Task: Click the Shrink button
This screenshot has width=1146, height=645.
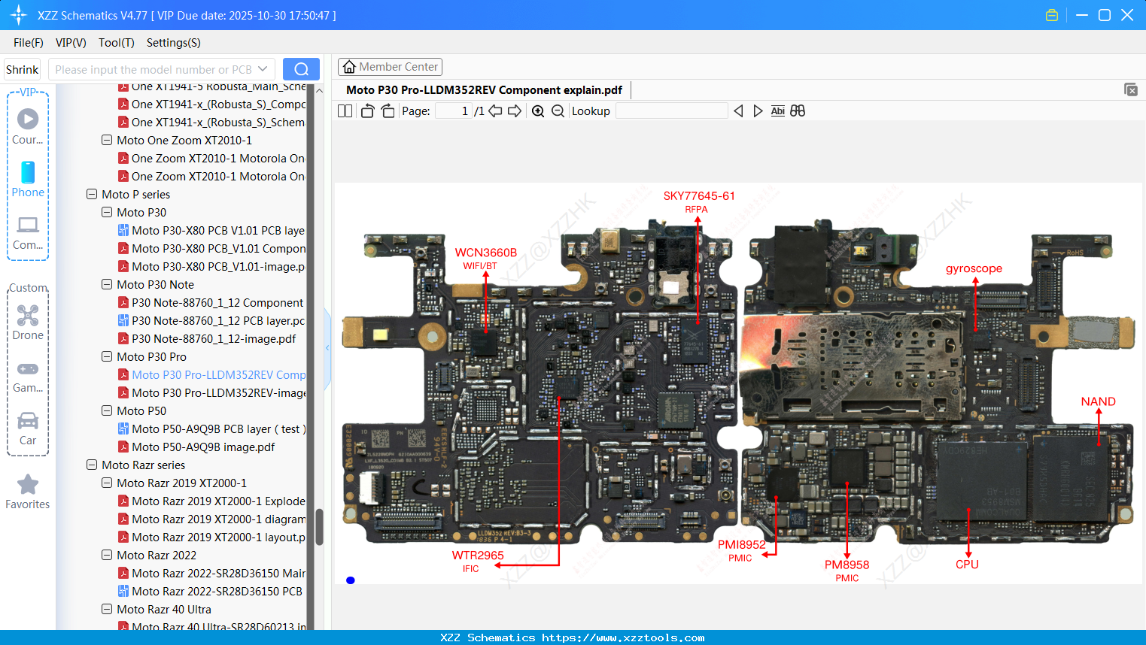Action: [x=22, y=68]
